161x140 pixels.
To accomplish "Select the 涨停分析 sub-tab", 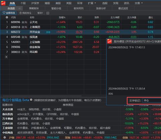I will [101, 8].
